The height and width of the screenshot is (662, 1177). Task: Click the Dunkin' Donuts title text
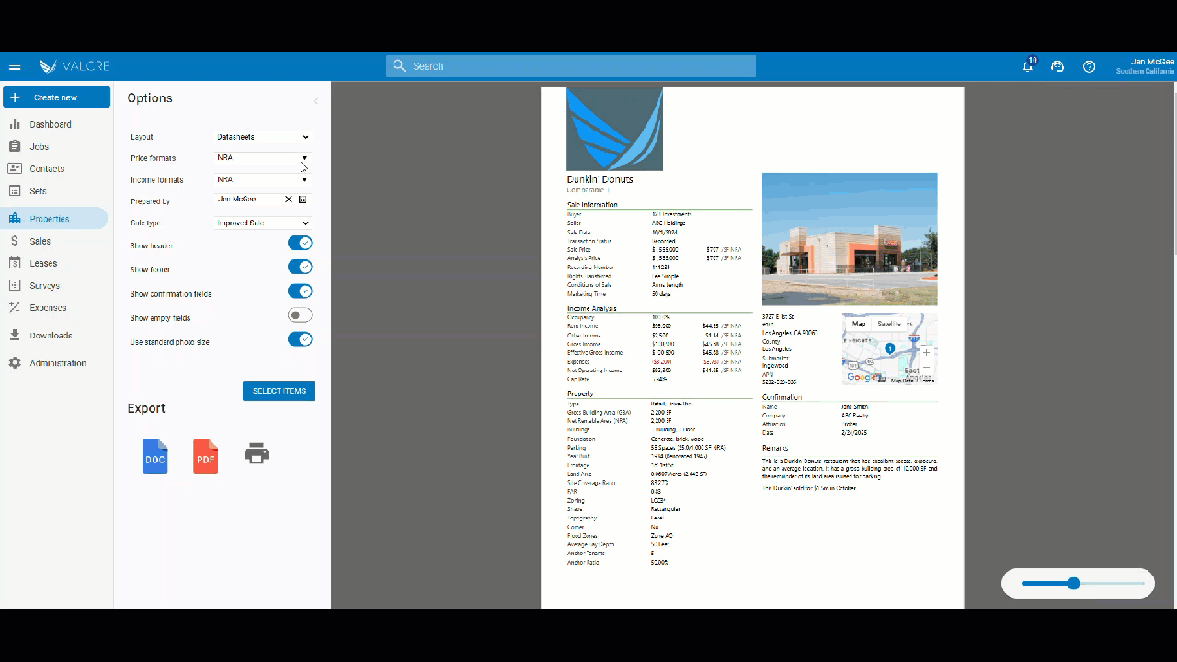coord(600,179)
